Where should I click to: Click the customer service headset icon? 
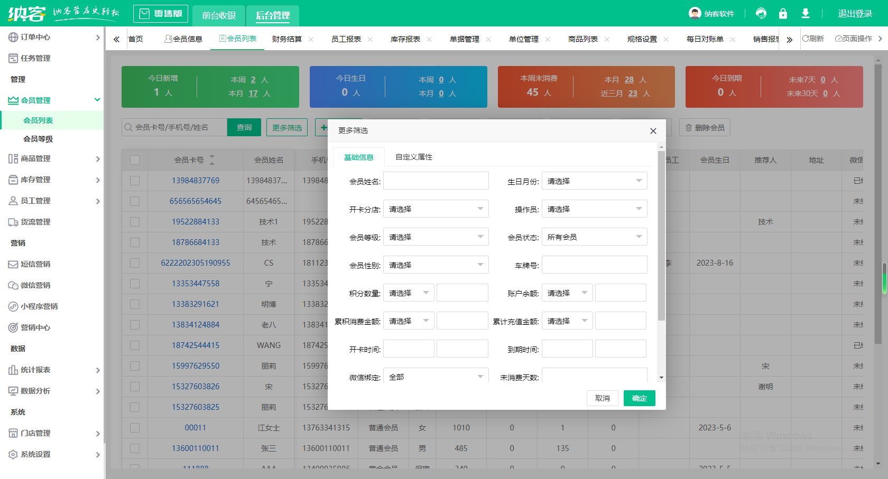761,14
